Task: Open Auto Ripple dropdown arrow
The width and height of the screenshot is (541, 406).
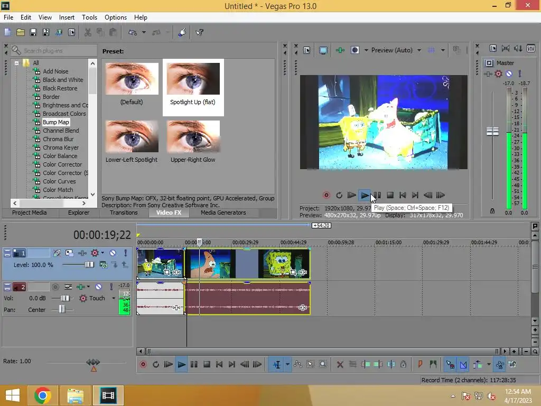Action: (489, 364)
